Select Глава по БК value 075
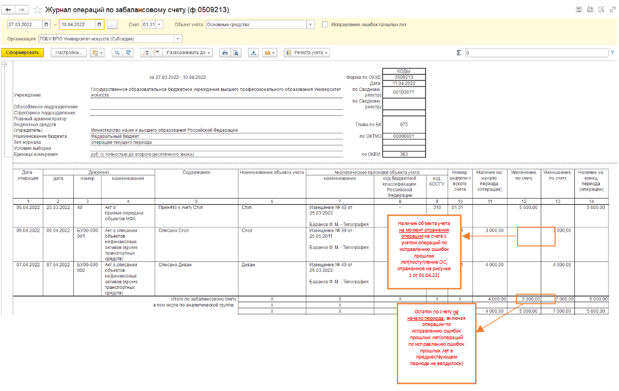619x391 pixels. [x=404, y=125]
